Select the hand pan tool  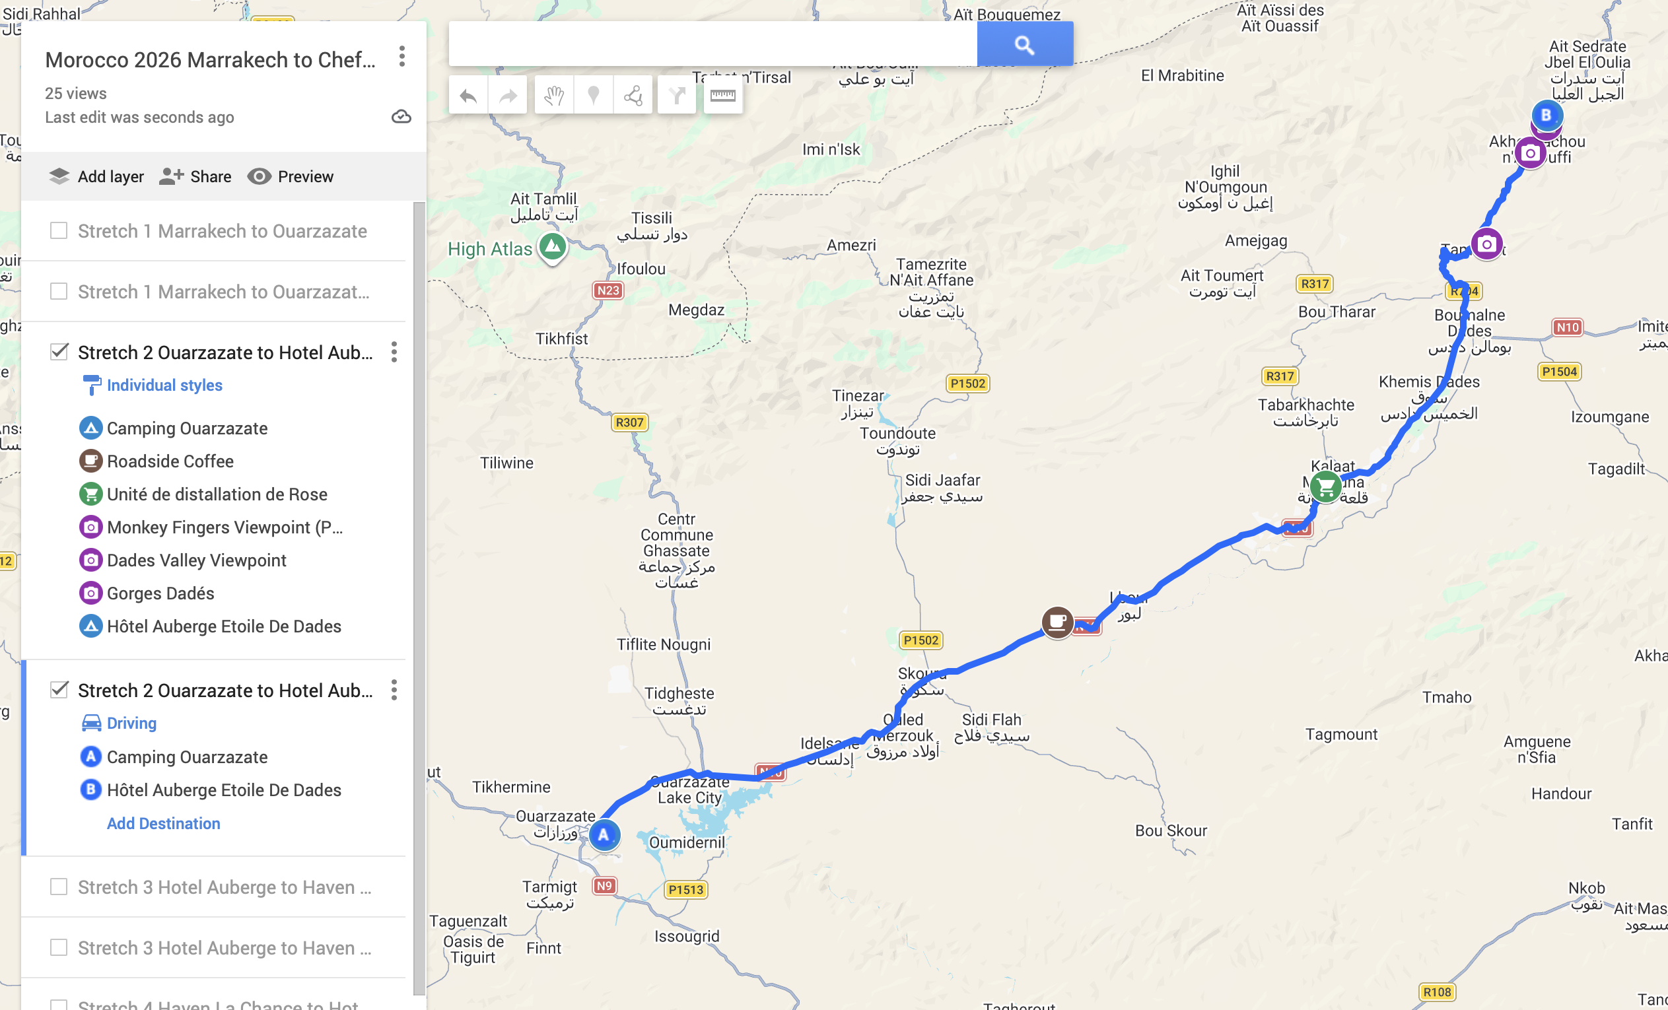554,96
